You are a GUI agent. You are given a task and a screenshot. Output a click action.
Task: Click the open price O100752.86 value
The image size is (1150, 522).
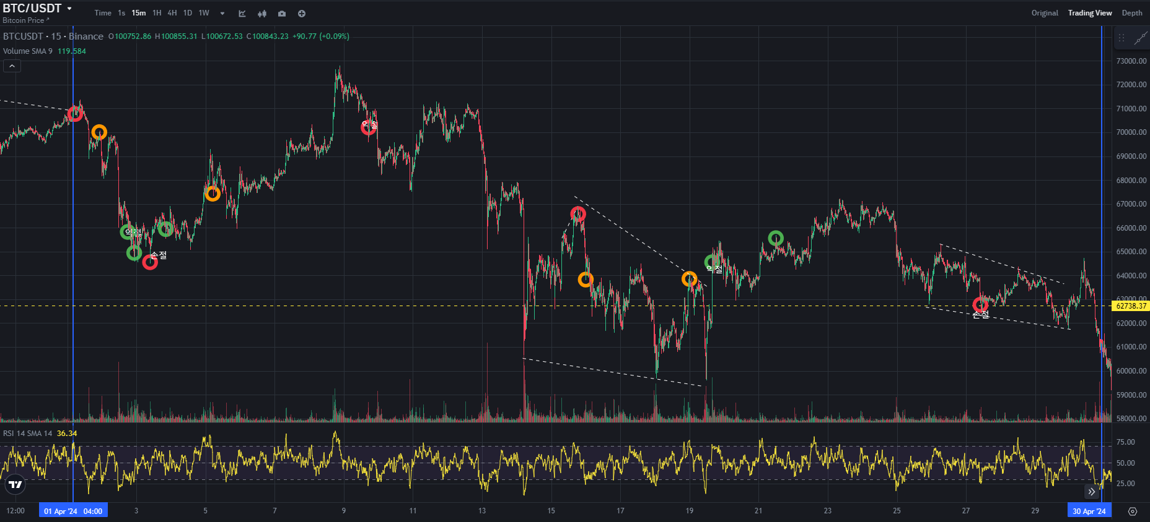(x=130, y=36)
